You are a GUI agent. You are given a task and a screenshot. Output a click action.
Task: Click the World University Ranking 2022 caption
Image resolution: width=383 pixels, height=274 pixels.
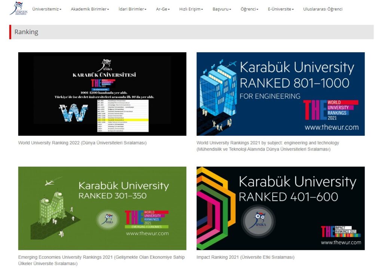[x=82, y=143]
